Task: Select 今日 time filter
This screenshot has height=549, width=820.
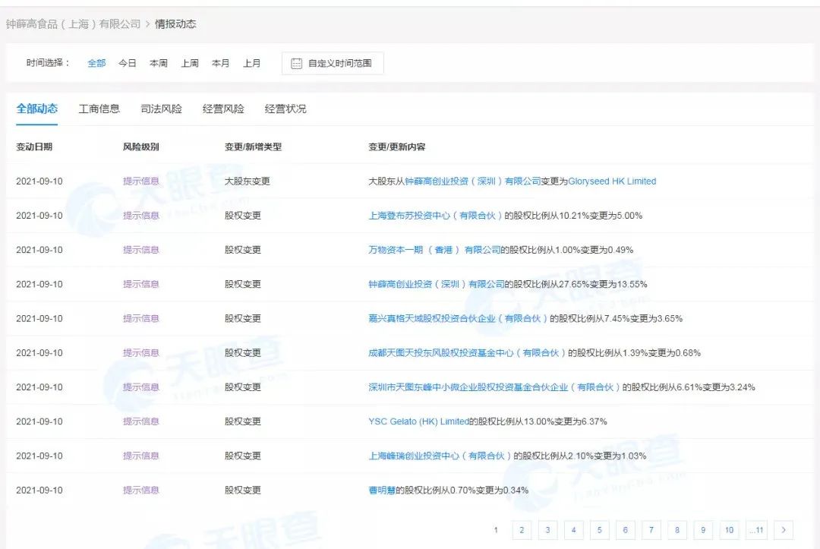Action: 128,63
